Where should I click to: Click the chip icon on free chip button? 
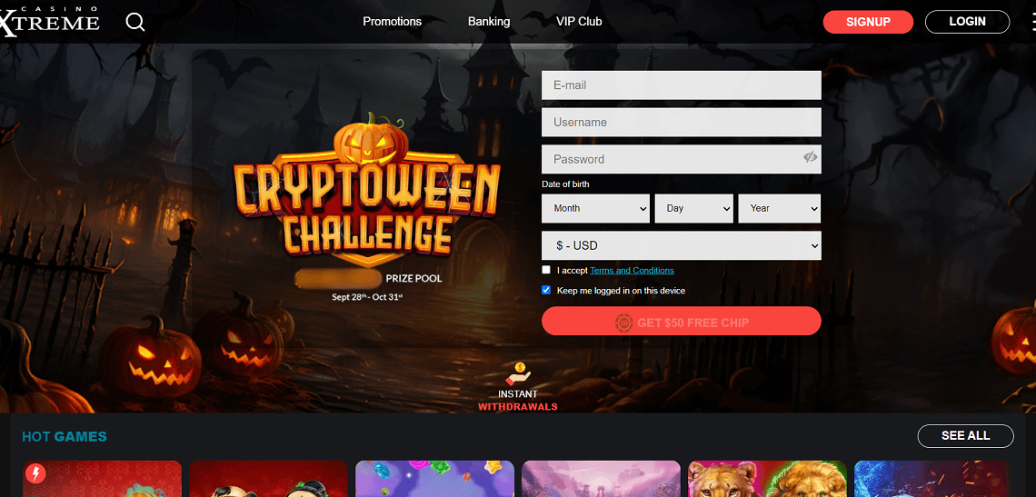point(623,323)
